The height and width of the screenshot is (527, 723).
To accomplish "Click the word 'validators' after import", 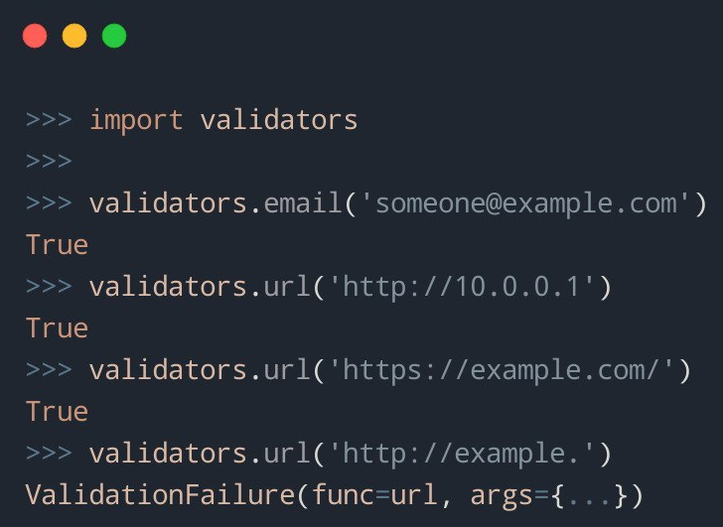I will [x=278, y=119].
